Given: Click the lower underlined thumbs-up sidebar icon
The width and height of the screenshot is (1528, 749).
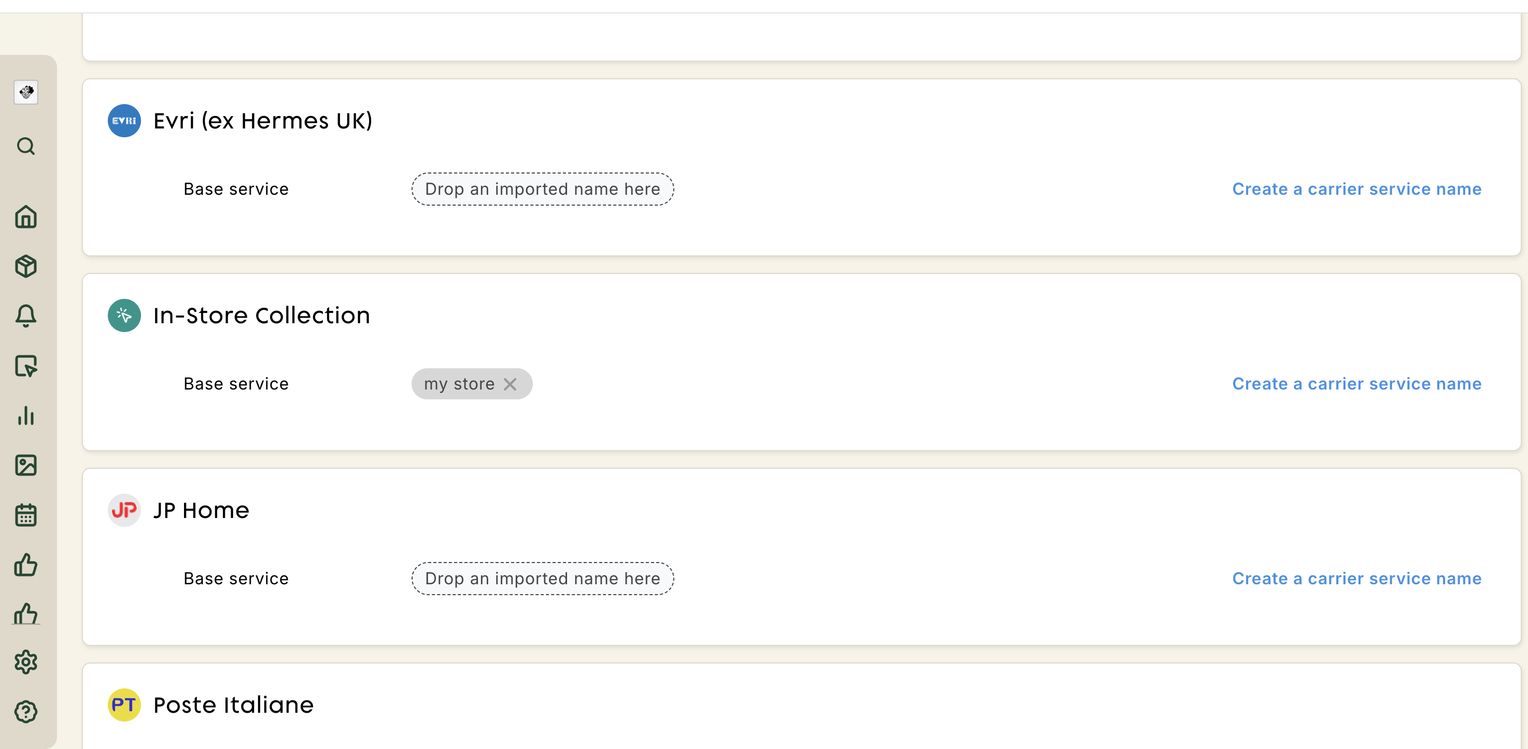Looking at the screenshot, I should coord(25,614).
